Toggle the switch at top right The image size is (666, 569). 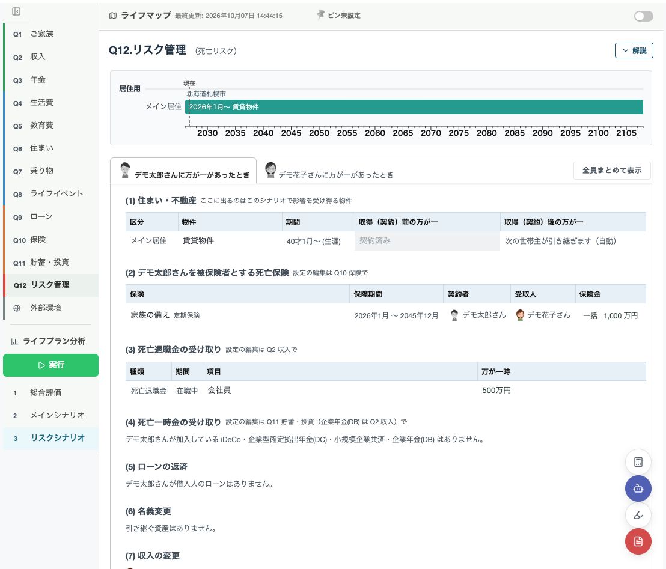click(x=643, y=16)
